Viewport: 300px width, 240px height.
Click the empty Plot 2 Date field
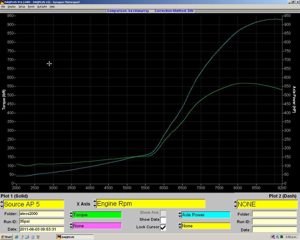click(x=274, y=229)
